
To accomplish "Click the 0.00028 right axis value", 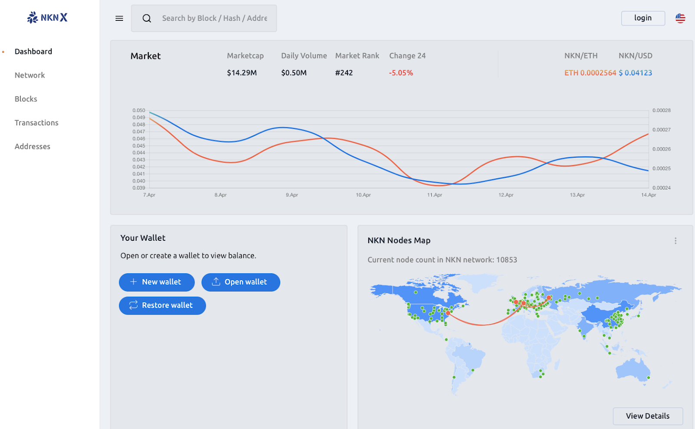I will click(x=662, y=111).
